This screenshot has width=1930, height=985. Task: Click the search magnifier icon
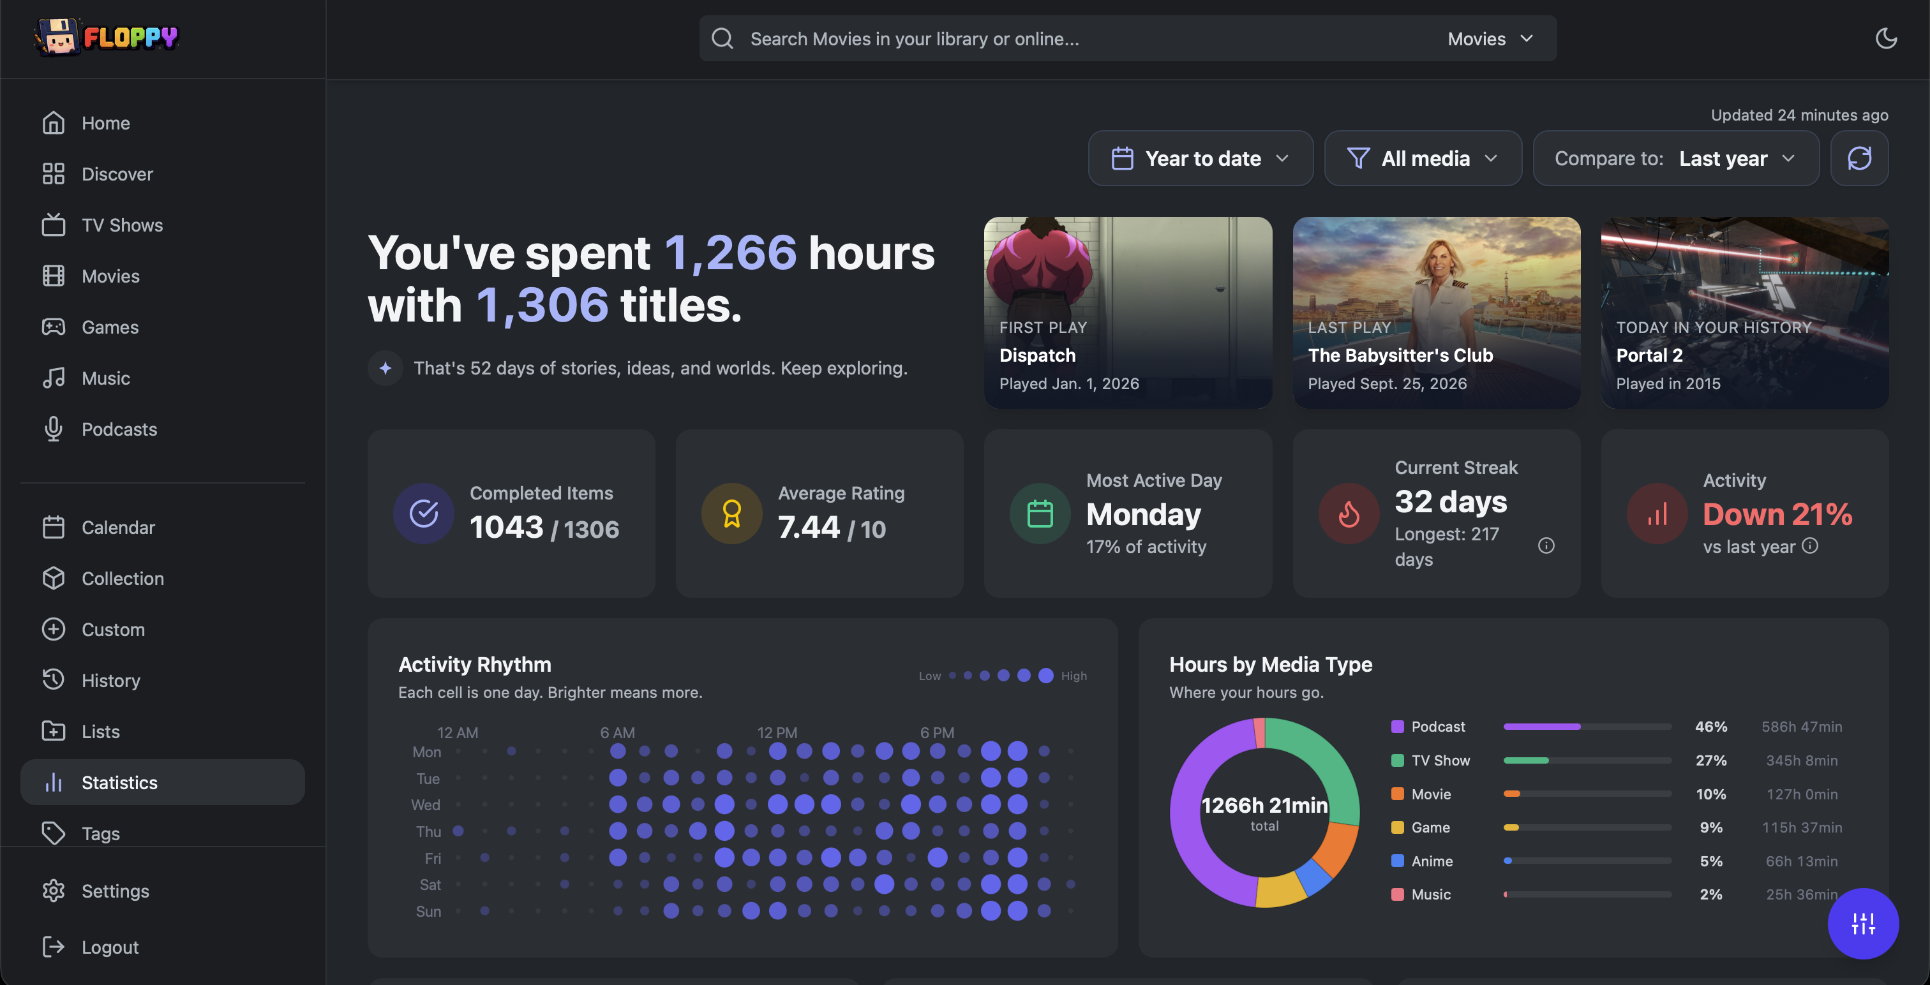click(x=722, y=38)
